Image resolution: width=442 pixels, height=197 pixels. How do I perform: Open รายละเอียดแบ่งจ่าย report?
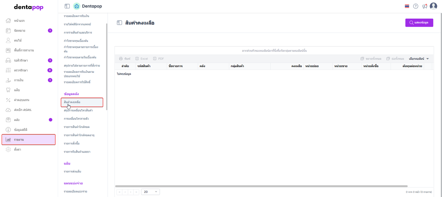coord(75,191)
